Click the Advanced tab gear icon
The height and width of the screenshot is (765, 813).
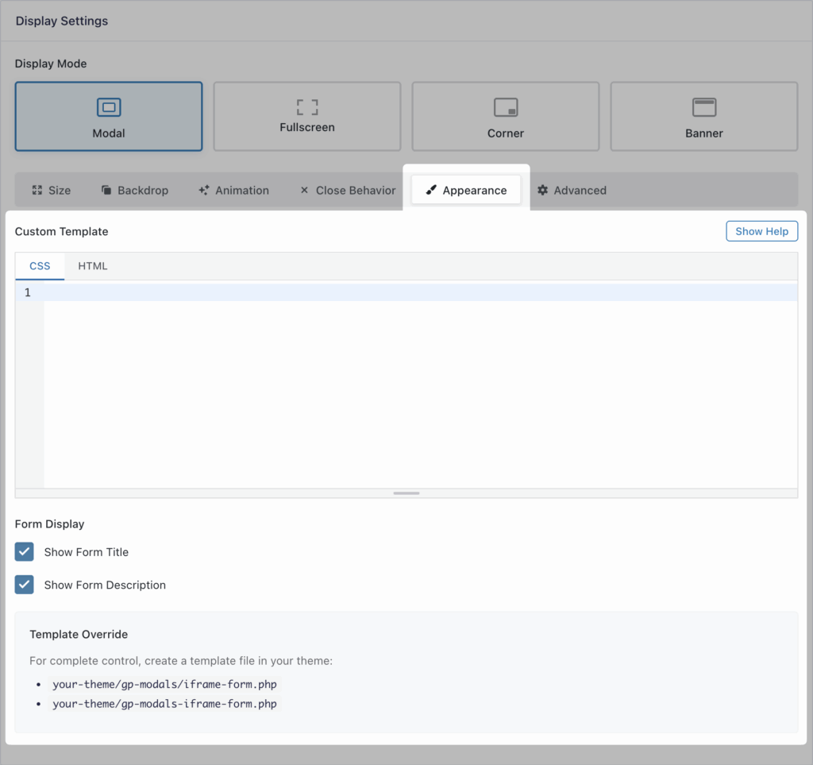click(543, 191)
